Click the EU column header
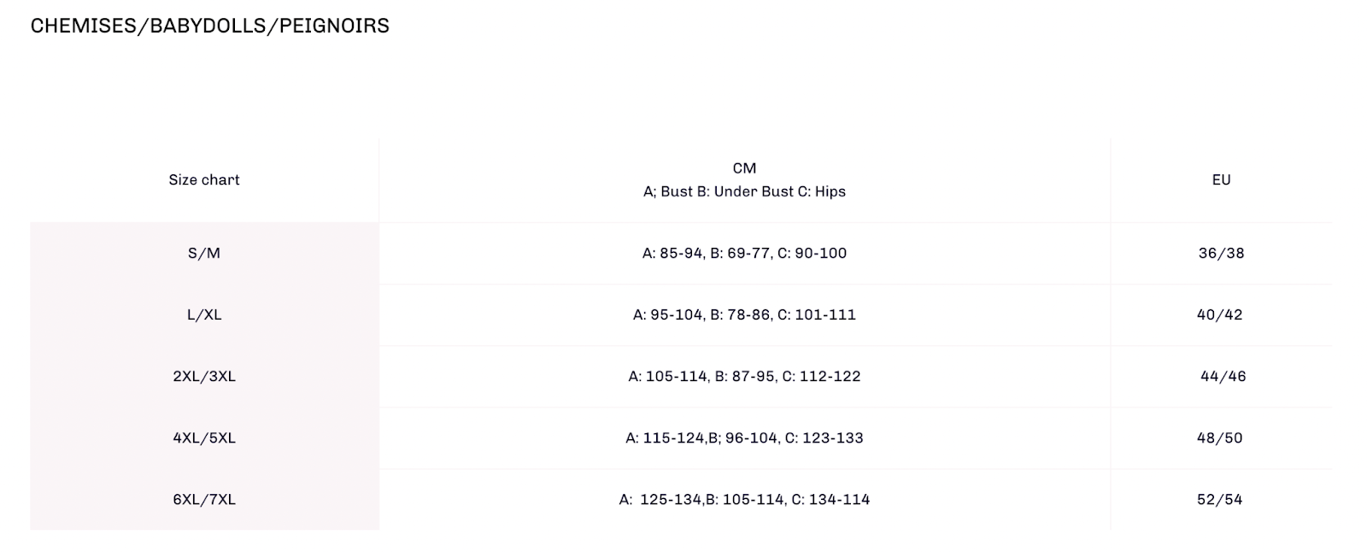The height and width of the screenshot is (552, 1367). (x=1221, y=179)
